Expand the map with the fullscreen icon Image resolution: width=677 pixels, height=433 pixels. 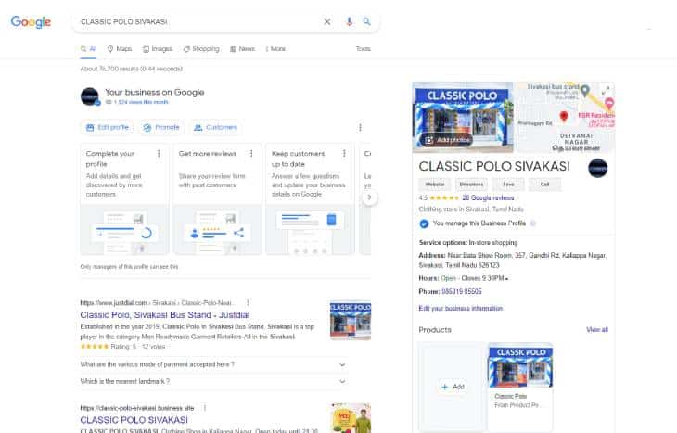coord(606,90)
